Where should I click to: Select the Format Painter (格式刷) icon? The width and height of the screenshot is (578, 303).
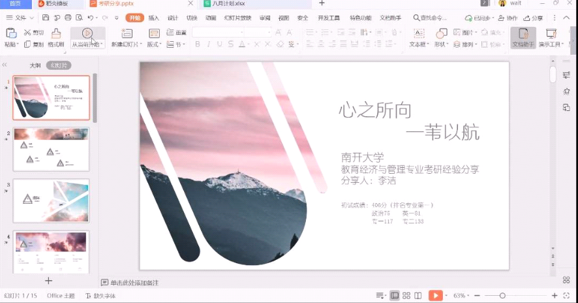pyautogui.click(x=55, y=33)
